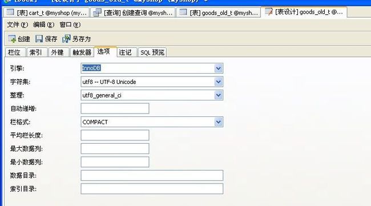Switch to the 创建查询 @mysh... query tab
This screenshot has height=206, width=371.
pos(133,13)
